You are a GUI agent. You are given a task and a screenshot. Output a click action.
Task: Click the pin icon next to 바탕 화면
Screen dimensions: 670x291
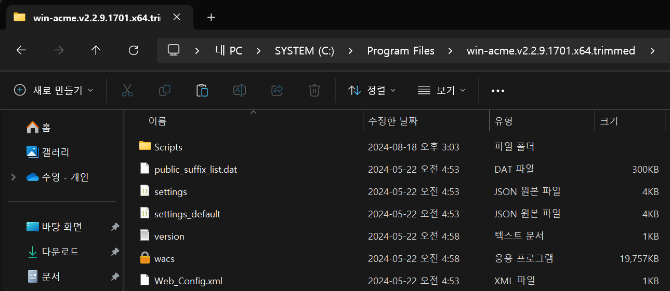click(115, 227)
